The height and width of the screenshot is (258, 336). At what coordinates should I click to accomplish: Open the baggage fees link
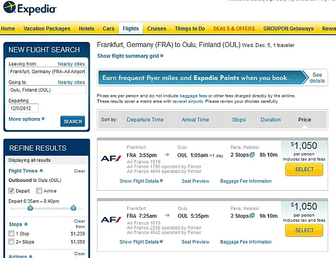point(193,96)
